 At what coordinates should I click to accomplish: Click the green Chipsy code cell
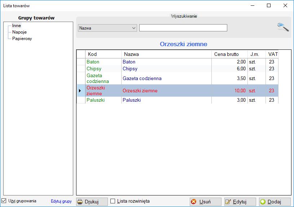[103, 69]
